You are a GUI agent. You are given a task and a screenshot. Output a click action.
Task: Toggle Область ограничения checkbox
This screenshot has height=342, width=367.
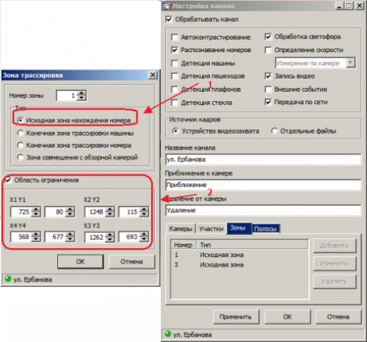[x=8, y=181]
